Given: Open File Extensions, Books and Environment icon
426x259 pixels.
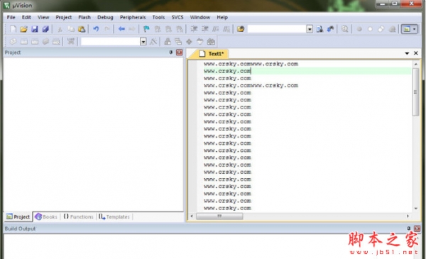Looking at the screenshot, I should (x=168, y=42).
